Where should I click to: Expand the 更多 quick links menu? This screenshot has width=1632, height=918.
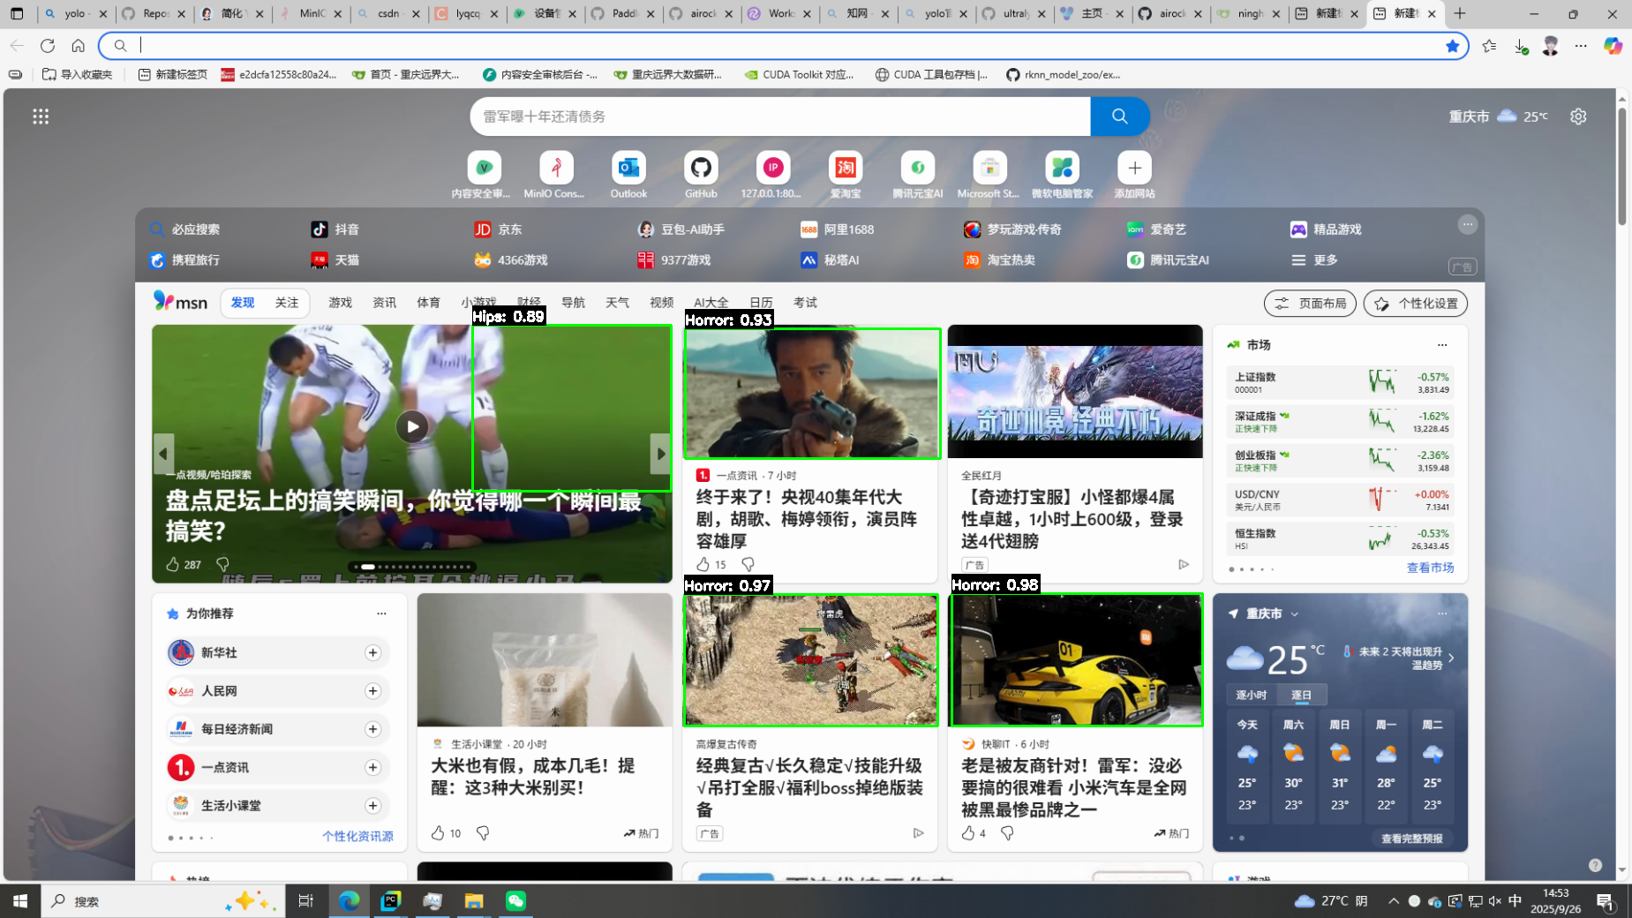click(1315, 260)
